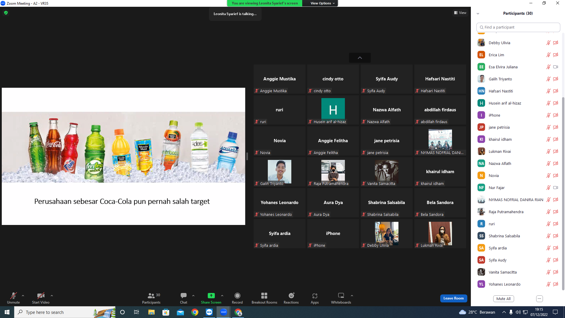Toggle Lukman Rivai's microphone icon in the list

pyautogui.click(x=548, y=151)
